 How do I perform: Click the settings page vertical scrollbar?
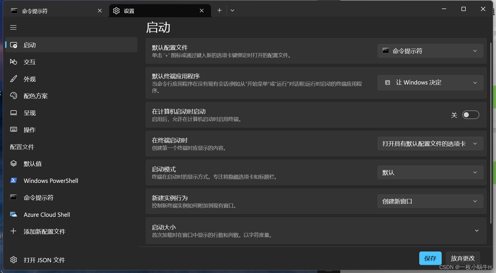coord(491,133)
